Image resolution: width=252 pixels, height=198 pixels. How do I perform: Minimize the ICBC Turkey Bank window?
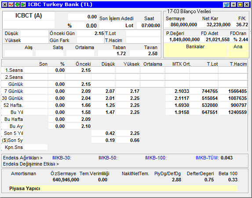coord(234,5)
